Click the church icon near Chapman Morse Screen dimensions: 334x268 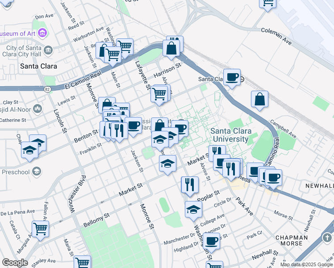coord(327,237)
